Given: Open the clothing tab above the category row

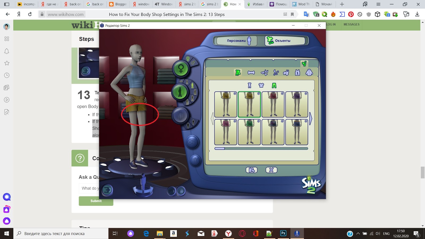Looking at the screenshot, I should [x=304, y=63].
